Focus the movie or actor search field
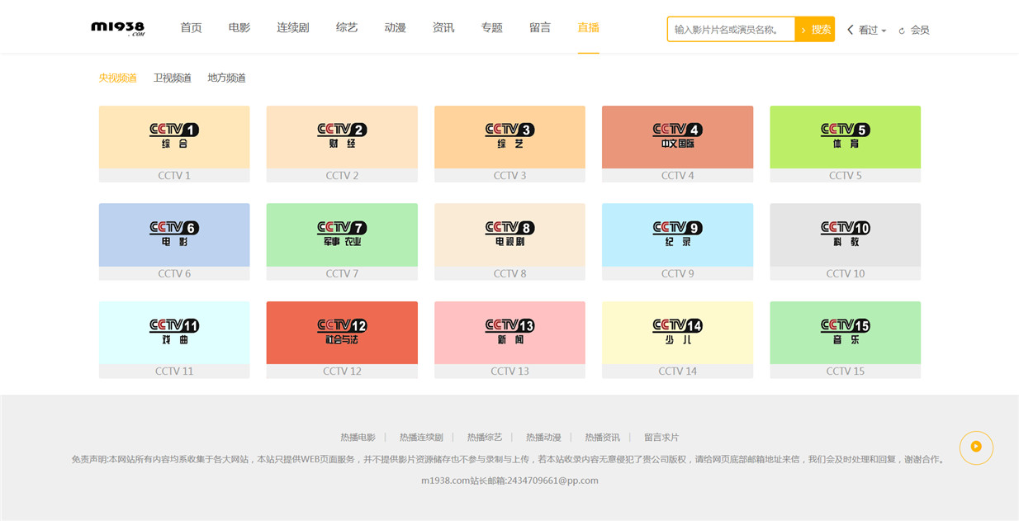Viewport: 1019px width, 521px height. pyautogui.click(x=731, y=29)
